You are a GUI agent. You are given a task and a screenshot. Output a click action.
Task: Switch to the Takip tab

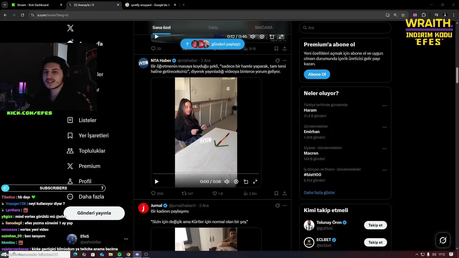coord(213,28)
